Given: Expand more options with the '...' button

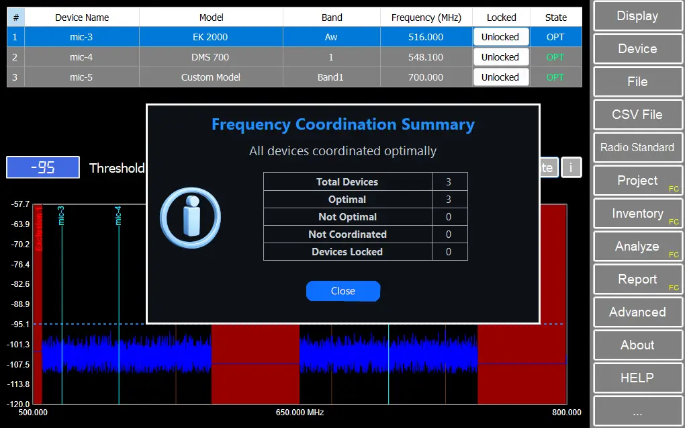Looking at the screenshot, I should pyautogui.click(x=637, y=411).
